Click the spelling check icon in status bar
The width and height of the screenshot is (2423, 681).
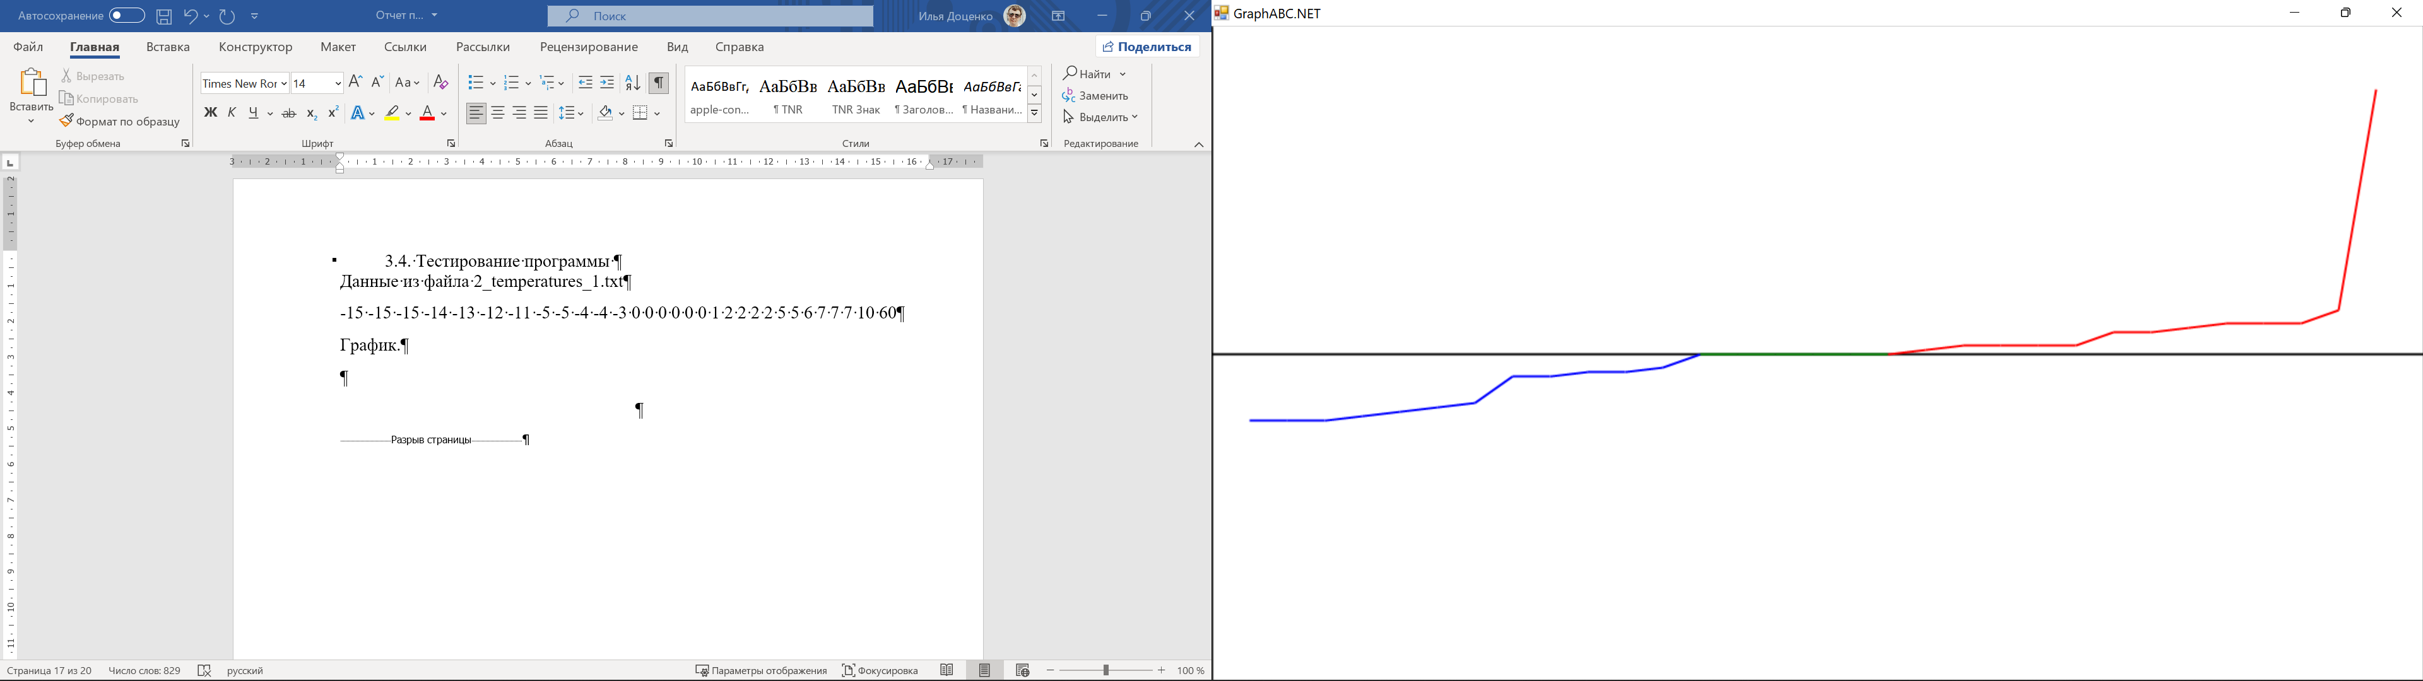(x=204, y=671)
